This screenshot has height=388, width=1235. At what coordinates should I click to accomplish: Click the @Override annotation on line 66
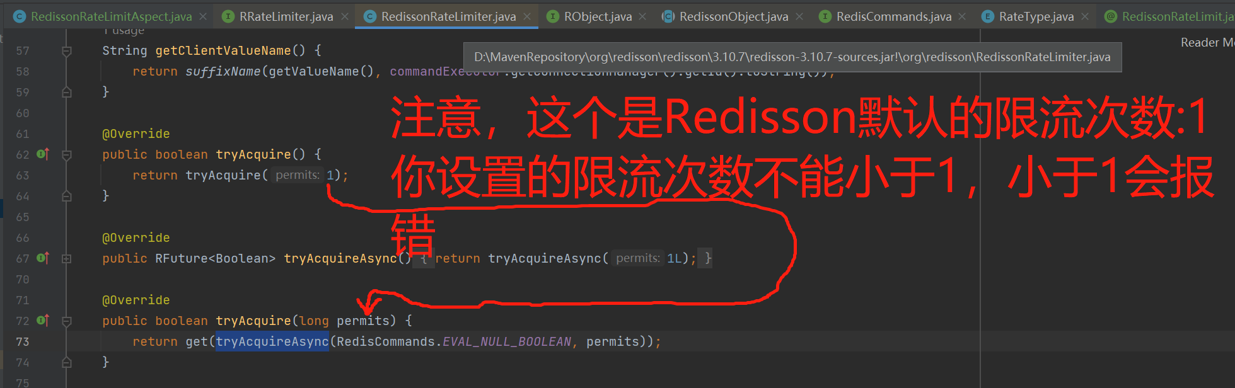(136, 237)
